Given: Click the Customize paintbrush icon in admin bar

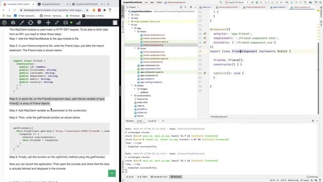Looking at the screenshot, I should point(22,23).
